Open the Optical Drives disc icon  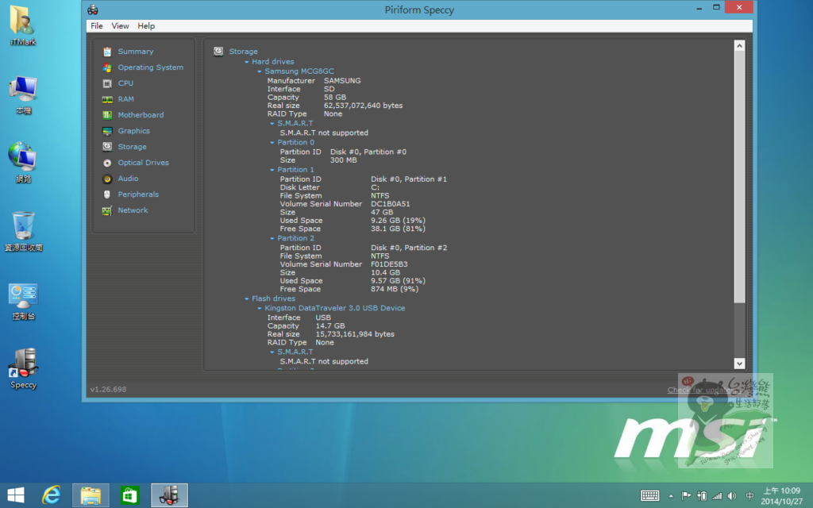(x=107, y=163)
